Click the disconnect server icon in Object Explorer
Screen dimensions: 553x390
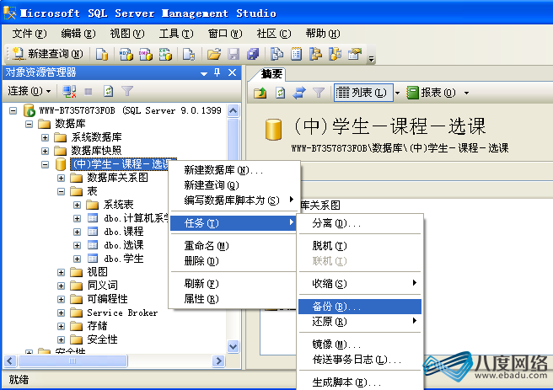point(69,92)
